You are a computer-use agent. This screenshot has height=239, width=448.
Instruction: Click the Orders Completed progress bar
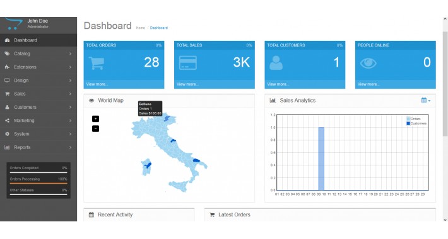38,172
